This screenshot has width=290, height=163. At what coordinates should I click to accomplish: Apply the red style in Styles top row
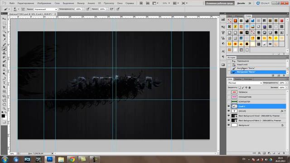tap(282, 21)
